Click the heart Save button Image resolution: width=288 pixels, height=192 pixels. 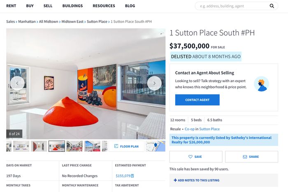(x=196, y=157)
